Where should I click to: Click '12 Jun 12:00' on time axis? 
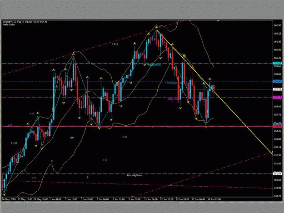[x=167, y=199]
